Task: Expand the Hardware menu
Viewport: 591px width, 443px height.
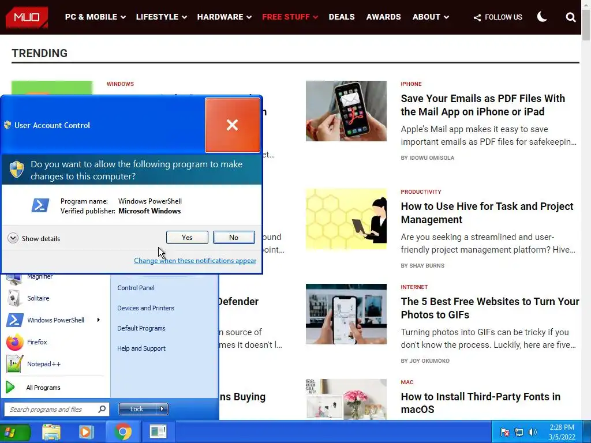Action: (x=225, y=17)
